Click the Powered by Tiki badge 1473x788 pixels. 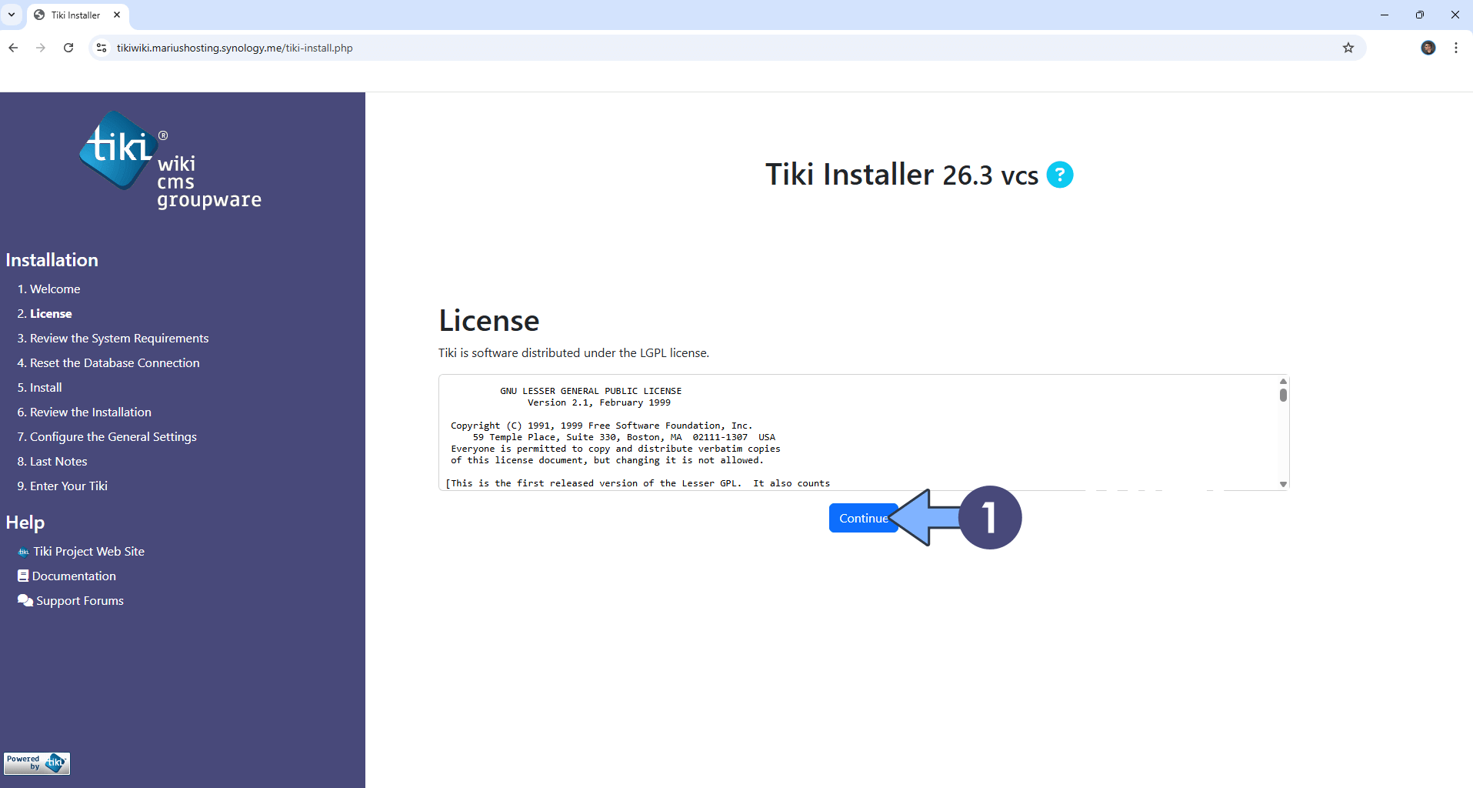click(x=37, y=763)
